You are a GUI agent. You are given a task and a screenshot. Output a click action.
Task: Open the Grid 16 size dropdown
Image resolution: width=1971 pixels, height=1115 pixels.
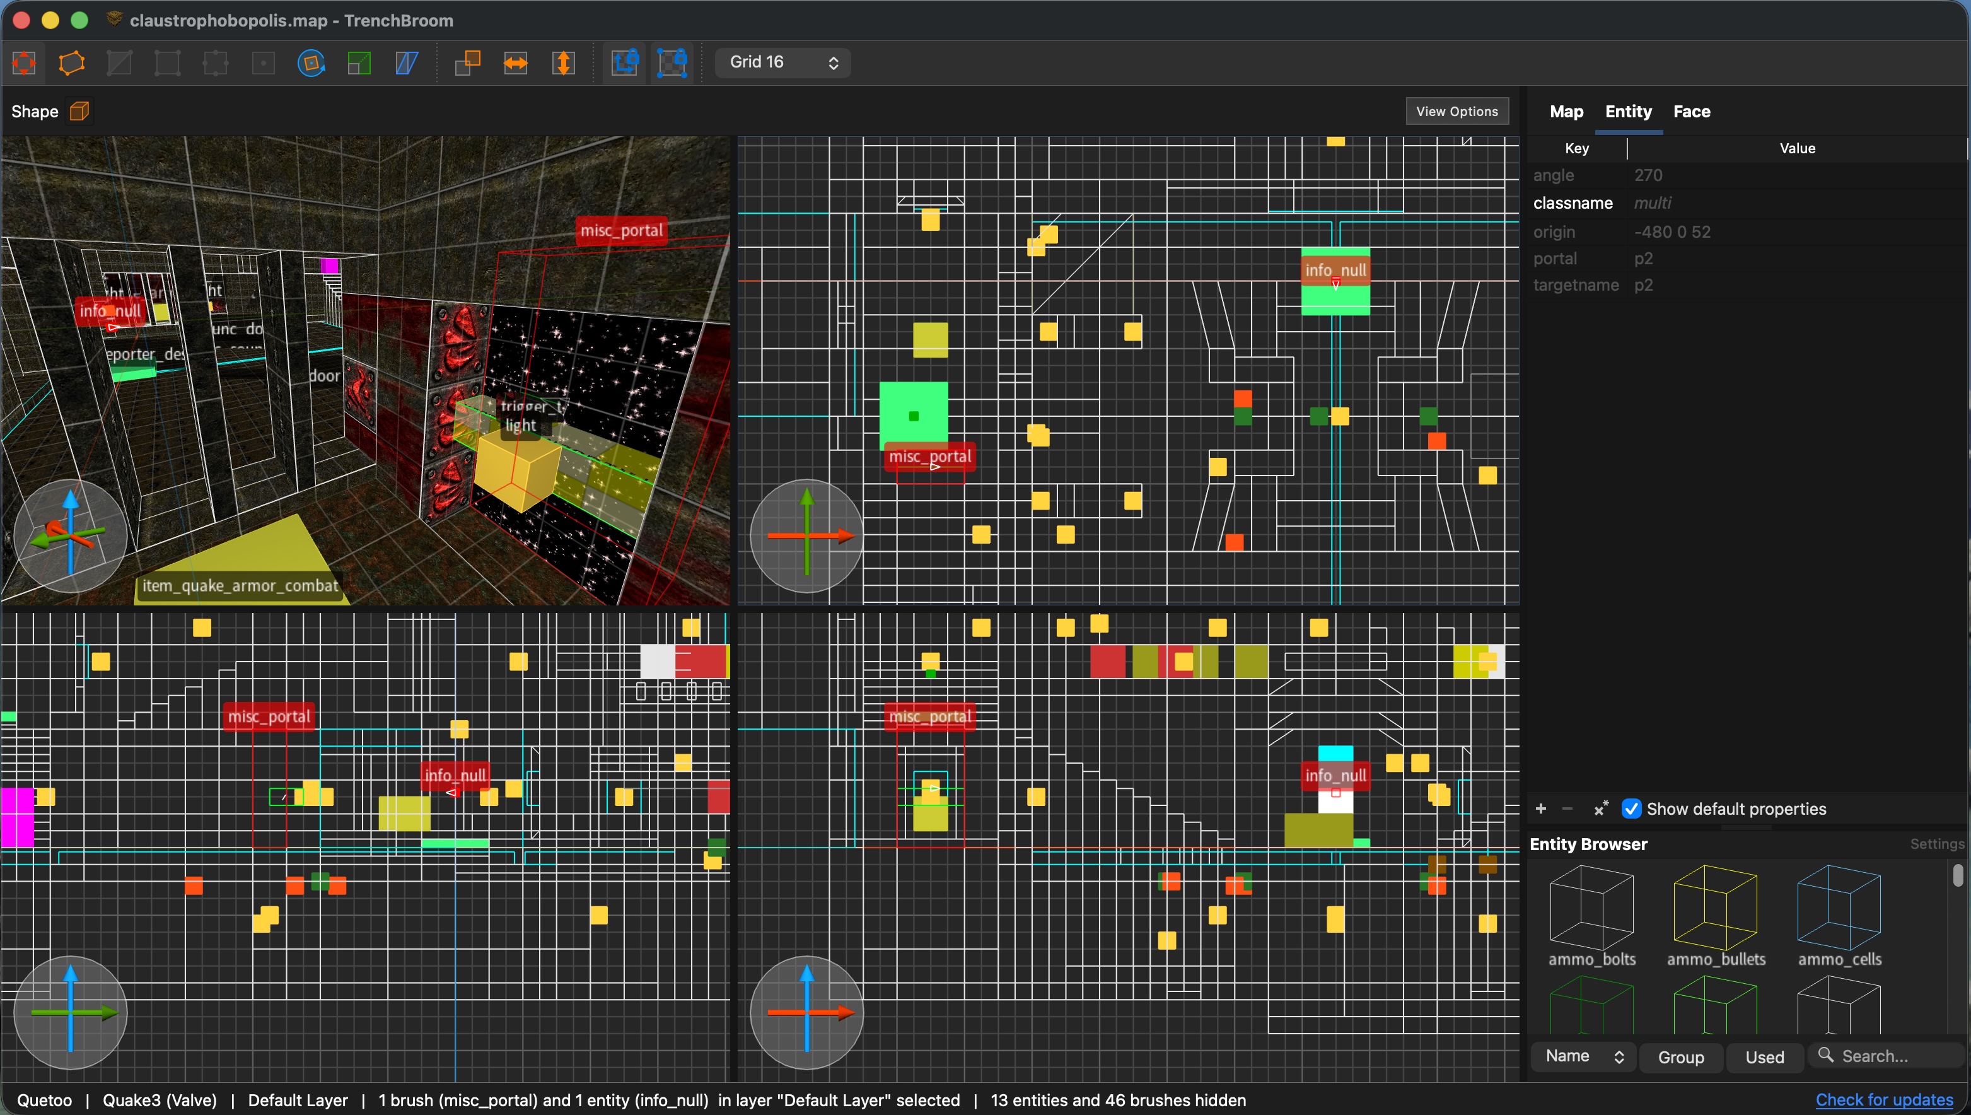coord(783,63)
